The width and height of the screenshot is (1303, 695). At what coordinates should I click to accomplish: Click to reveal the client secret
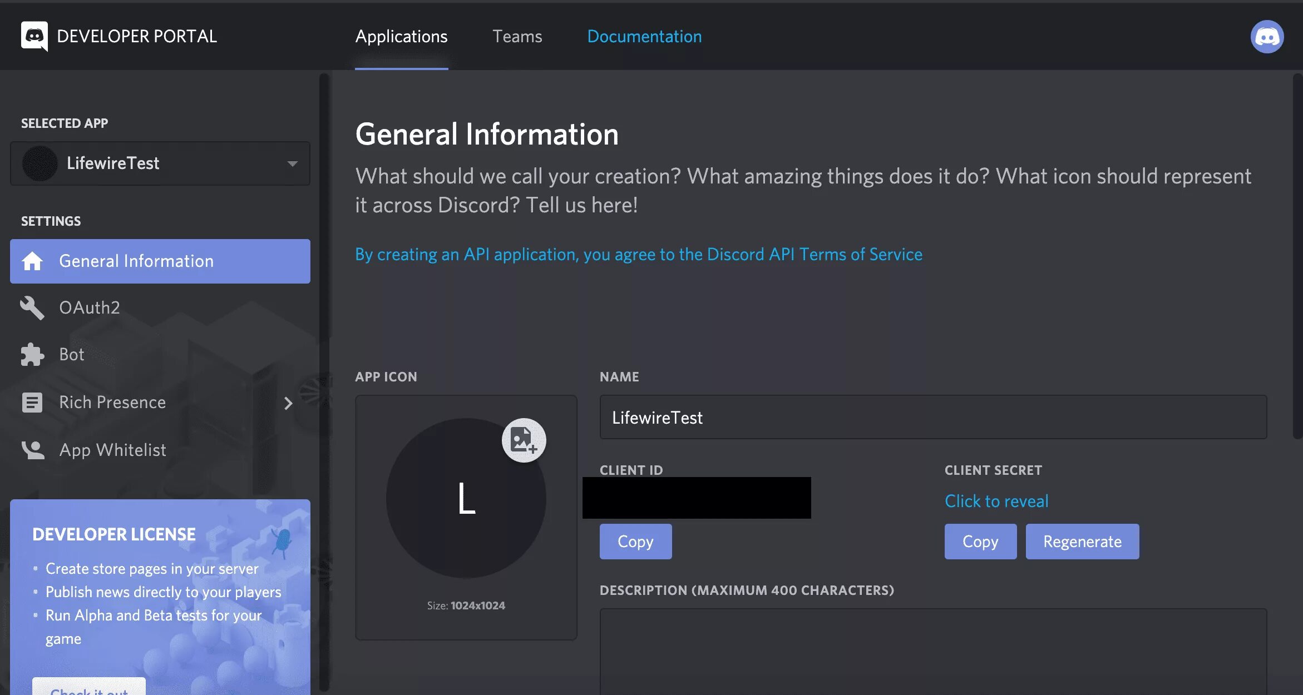tap(996, 501)
